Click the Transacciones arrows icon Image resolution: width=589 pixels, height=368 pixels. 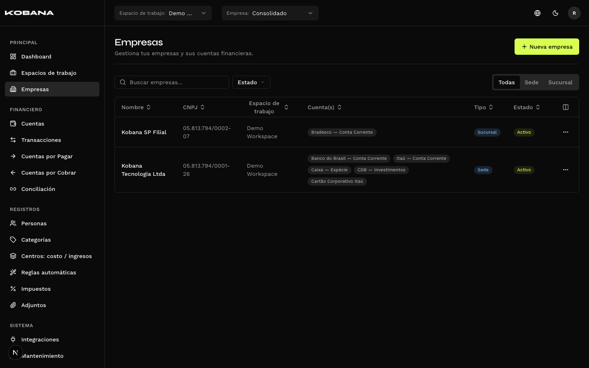(x=13, y=140)
